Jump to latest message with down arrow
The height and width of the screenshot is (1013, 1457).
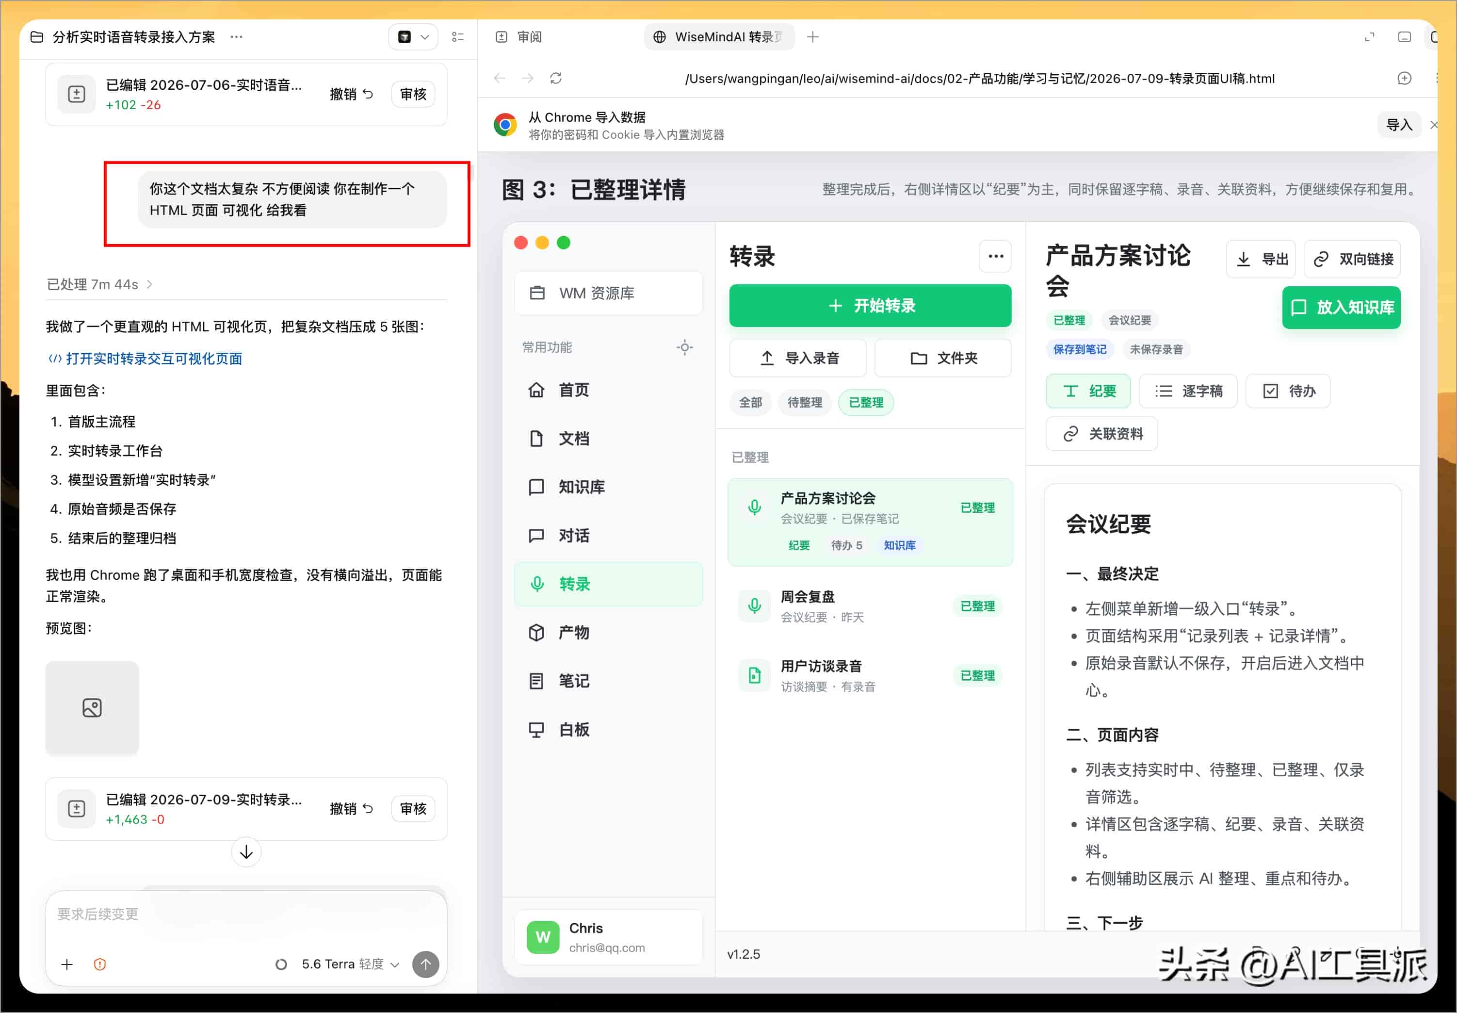[x=246, y=852]
